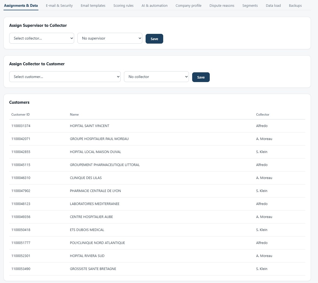
Task: Save the collector to customer assignment
Action: (x=201, y=77)
